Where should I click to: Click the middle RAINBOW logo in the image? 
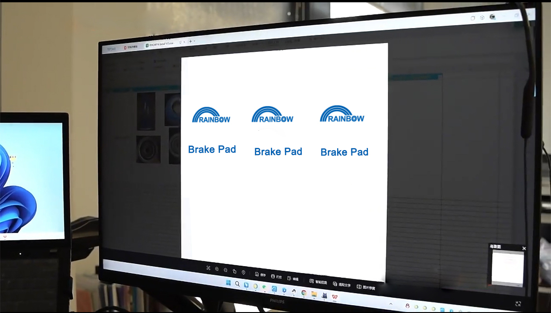click(x=272, y=114)
